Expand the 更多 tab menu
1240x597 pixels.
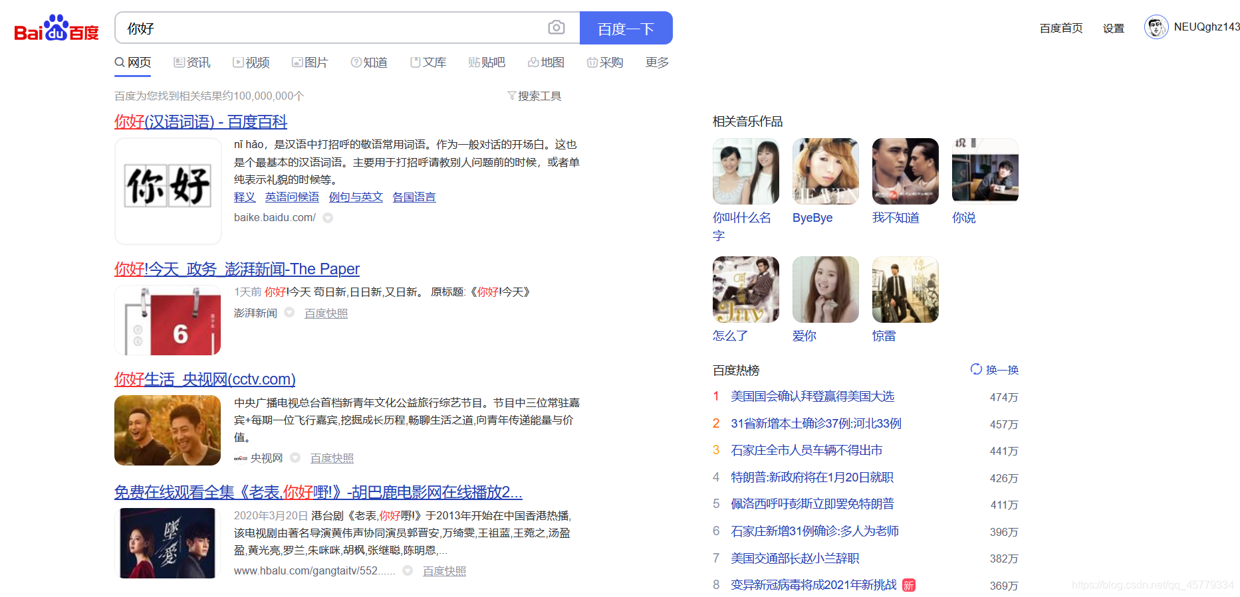(658, 62)
